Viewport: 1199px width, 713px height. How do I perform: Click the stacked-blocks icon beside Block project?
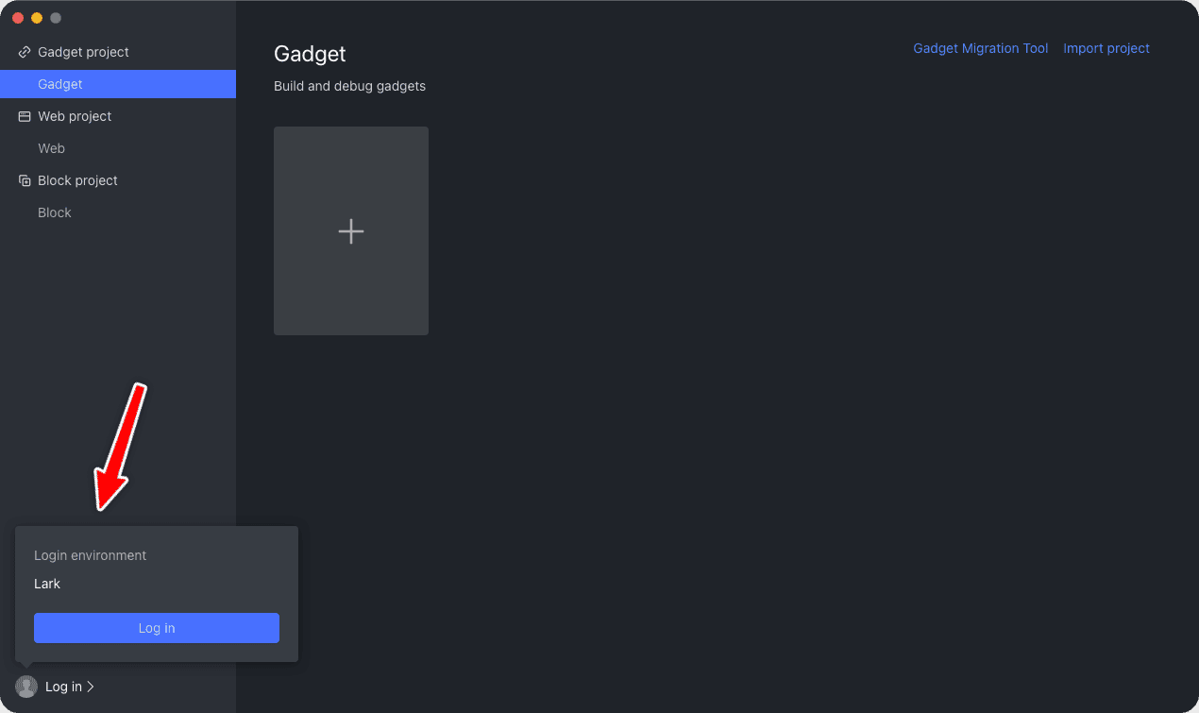tap(23, 179)
